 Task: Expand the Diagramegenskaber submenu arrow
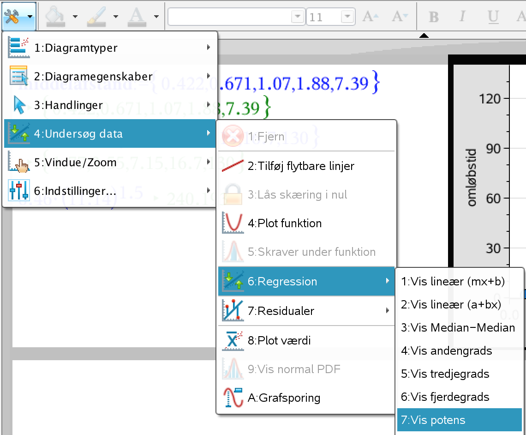click(x=208, y=76)
